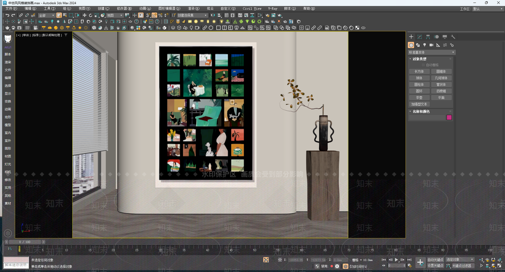This screenshot has width=505, height=272.
Task: Toggle the Angle Snap button
Action: tap(154, 15)
